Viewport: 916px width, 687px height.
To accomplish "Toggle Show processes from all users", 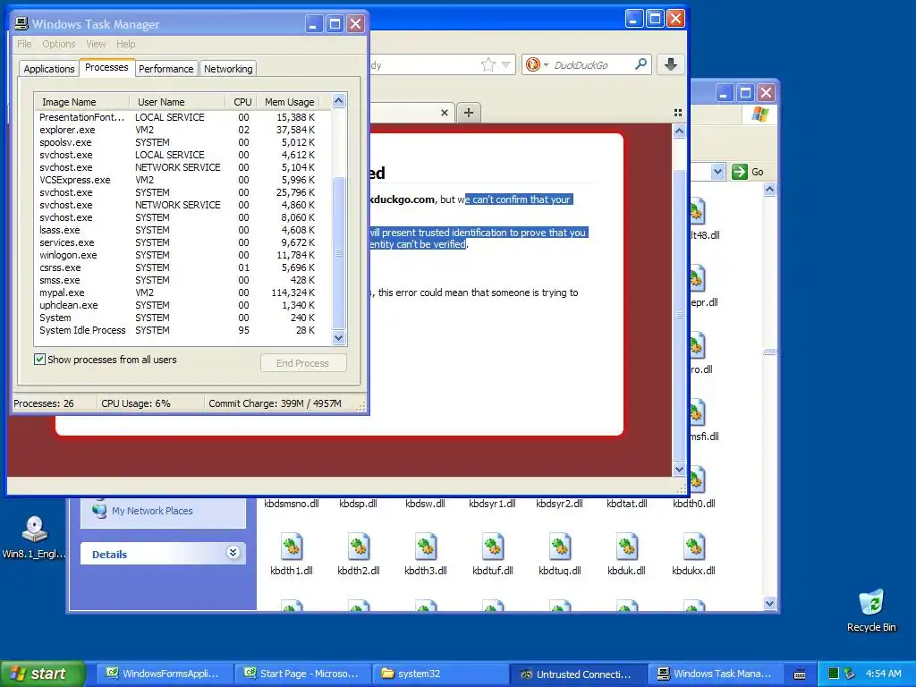I will point(39,360).
